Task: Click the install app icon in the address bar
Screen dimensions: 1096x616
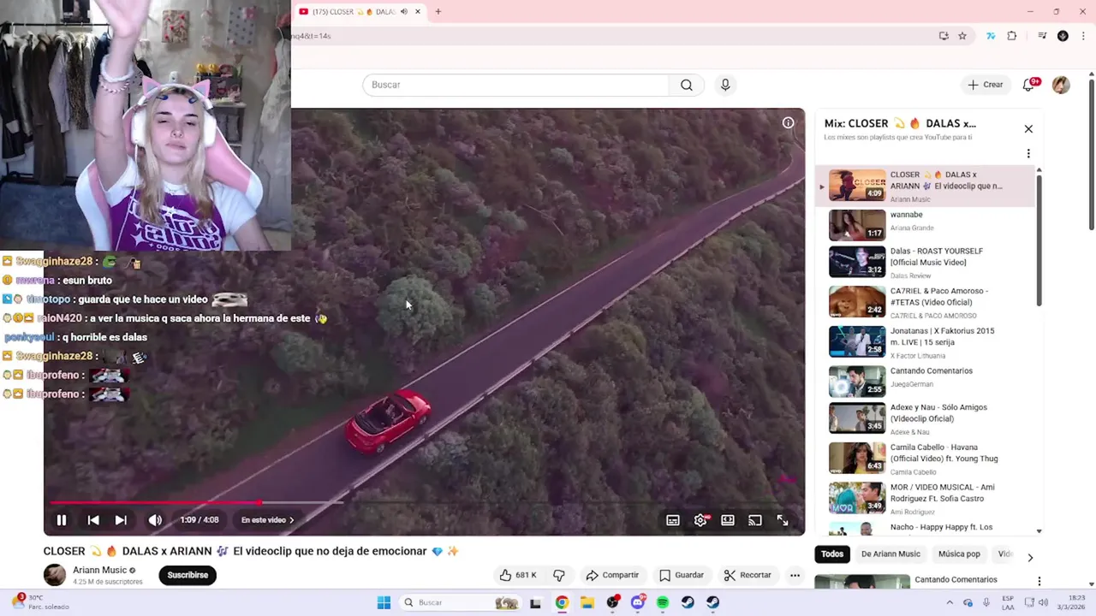Action: click(944, 36)
